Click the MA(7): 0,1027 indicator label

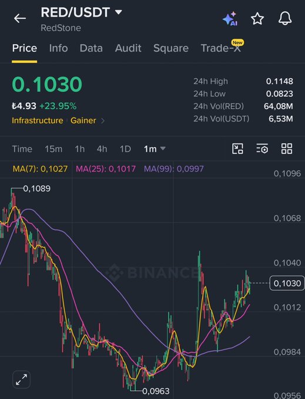click(x=40, y=169)
